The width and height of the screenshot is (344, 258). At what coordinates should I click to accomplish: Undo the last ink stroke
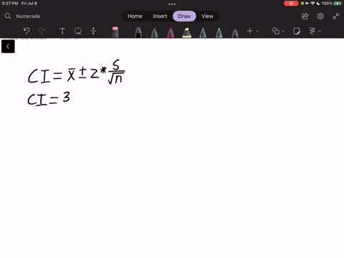click(27, 31)
